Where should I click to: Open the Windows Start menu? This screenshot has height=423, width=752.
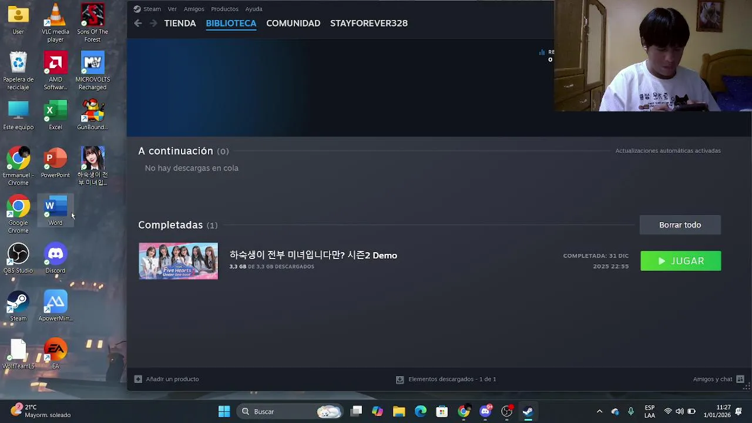coord(224,411)
